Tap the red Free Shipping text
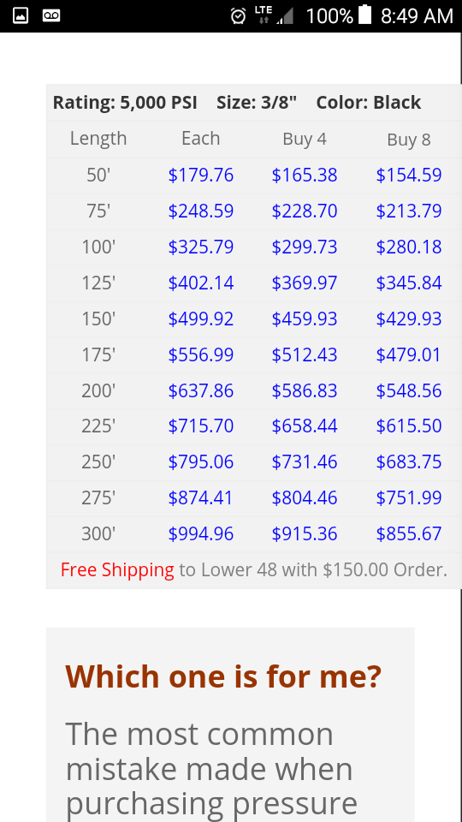Viewport: 462px width, 822px height. [117, 570]
